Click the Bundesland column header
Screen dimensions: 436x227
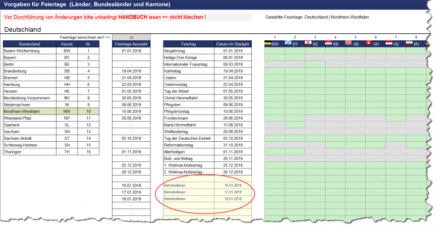tap(29, 44)
